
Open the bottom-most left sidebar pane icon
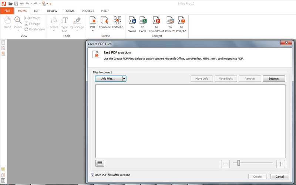(3, 181)
